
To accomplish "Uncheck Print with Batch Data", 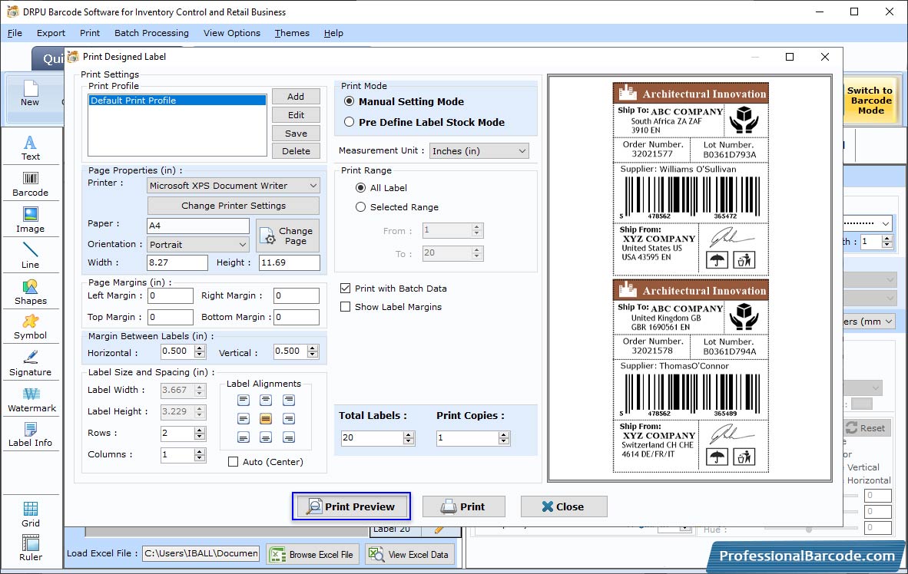I will (345, 289).
